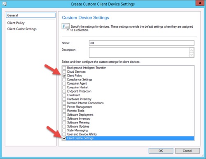Viewport: 206px width, 159px height.
Task: Tick the Software Deployment checkbox
Action: pyautogui.click(x=64, y=115)
